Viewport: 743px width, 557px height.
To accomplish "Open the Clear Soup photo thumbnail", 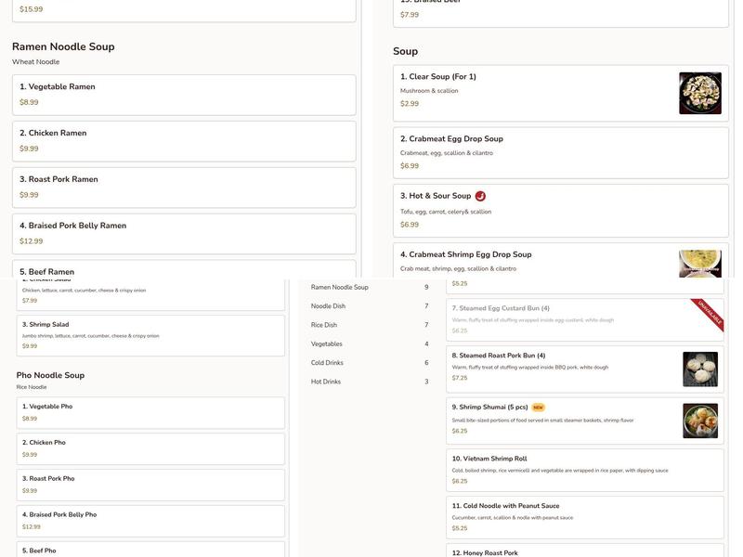I will 699,94.
